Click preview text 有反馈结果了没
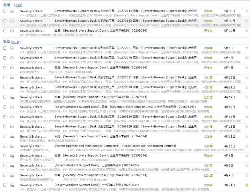250x192 pixels. 29,72
